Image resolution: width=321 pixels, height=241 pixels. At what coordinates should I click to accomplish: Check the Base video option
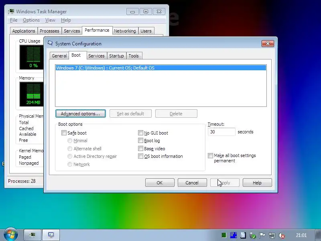pyautogui.click(x=140, y=148)
